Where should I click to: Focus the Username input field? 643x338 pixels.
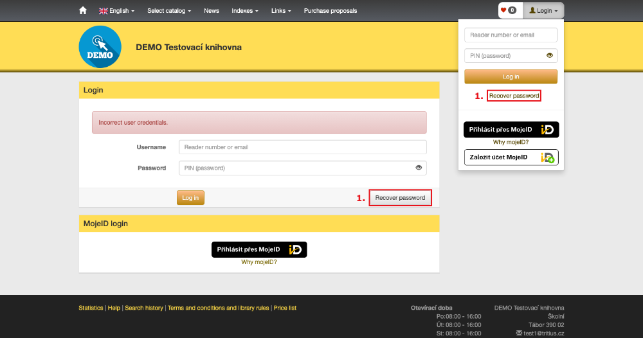303,147
